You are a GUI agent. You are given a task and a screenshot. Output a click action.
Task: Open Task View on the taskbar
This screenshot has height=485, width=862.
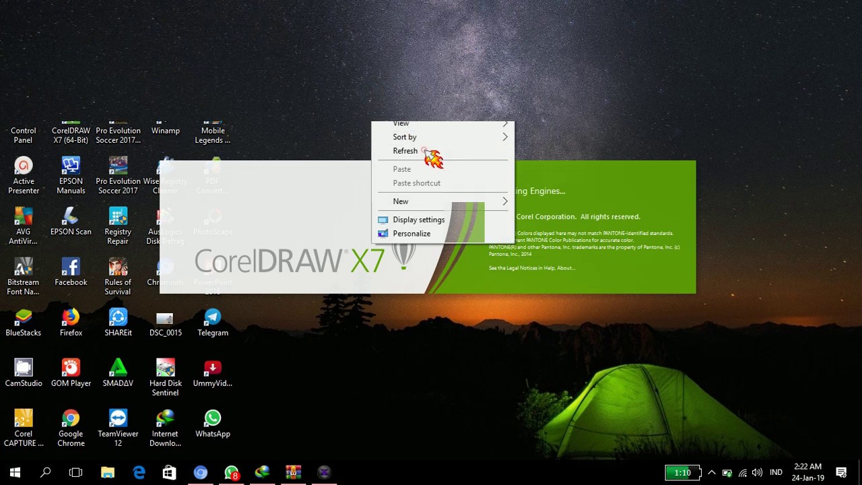(x=75, y=472)
